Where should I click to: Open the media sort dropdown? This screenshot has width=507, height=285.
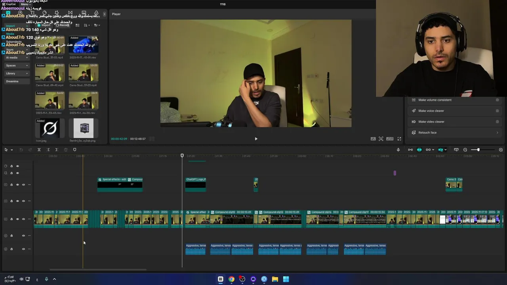click(86, 25)
